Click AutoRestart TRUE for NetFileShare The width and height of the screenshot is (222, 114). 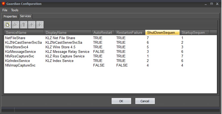pyautogui.click(x=98, y=38)
